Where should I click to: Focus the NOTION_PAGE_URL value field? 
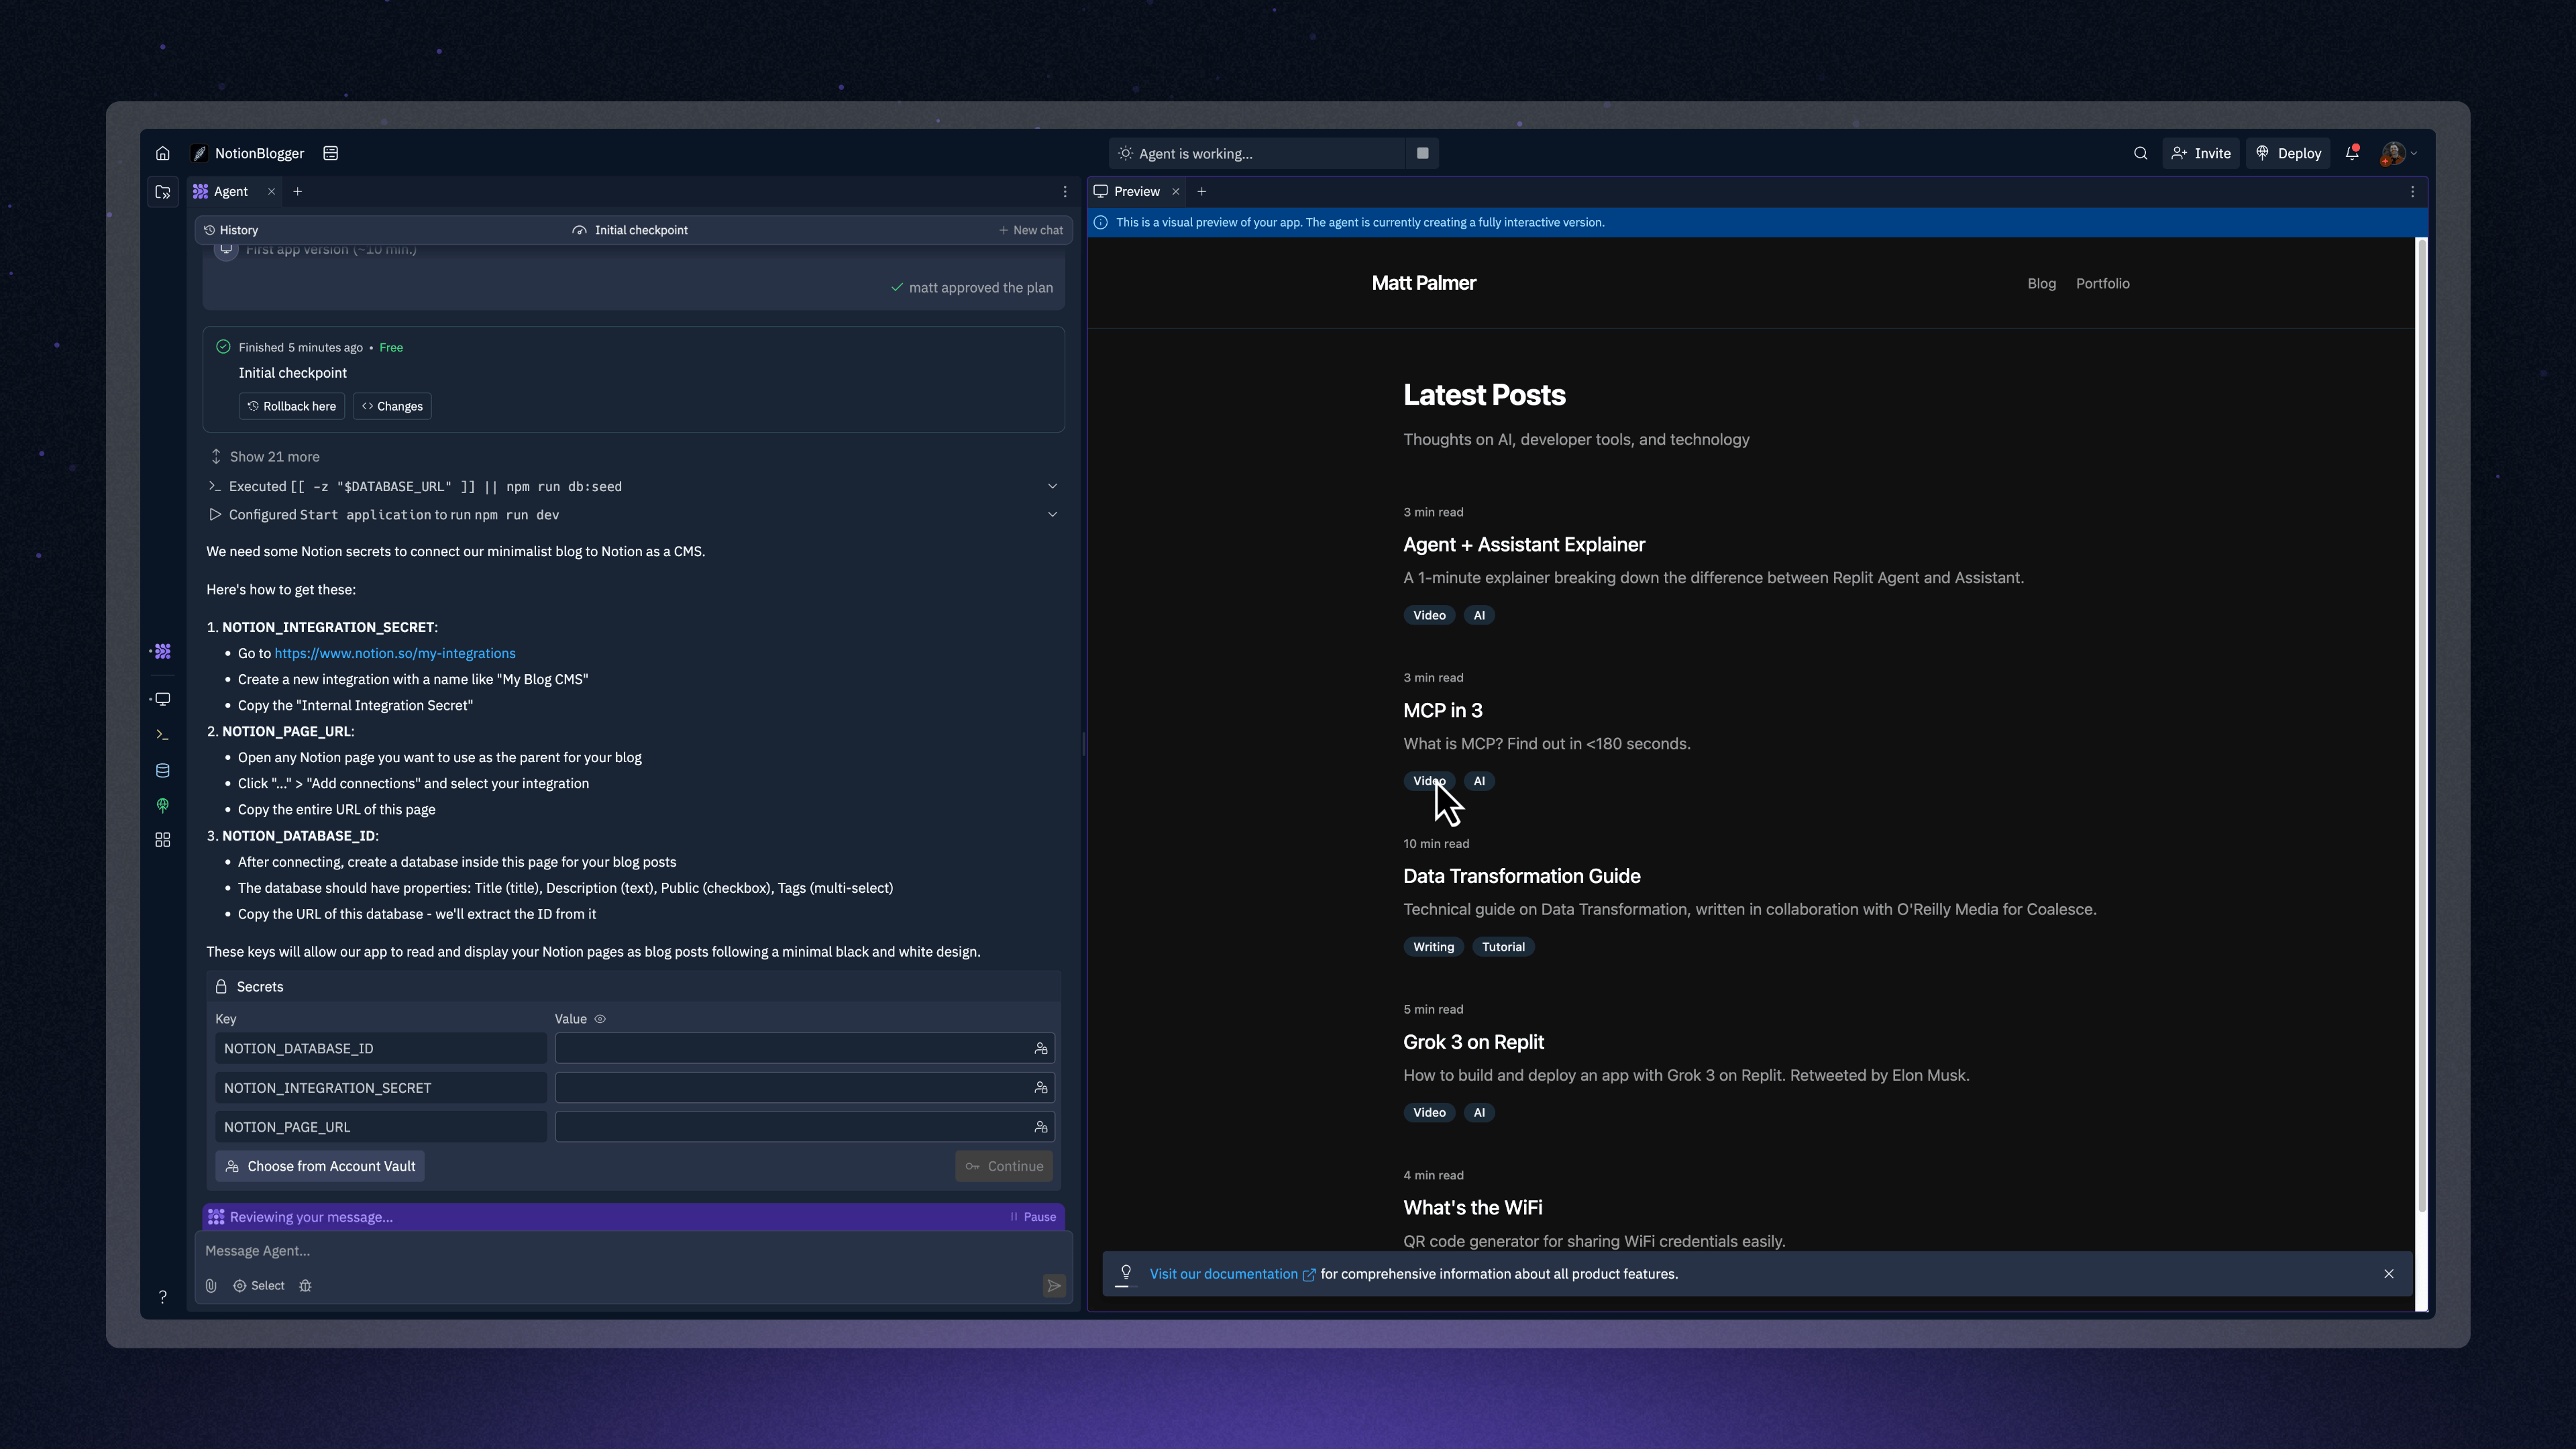[805, 1127]
